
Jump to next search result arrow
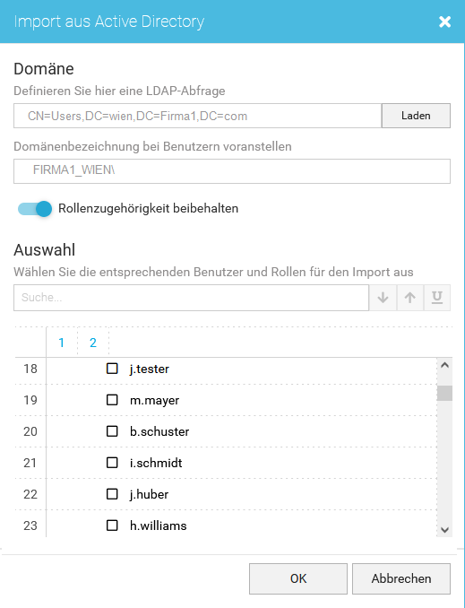click(x=383, y=298)
